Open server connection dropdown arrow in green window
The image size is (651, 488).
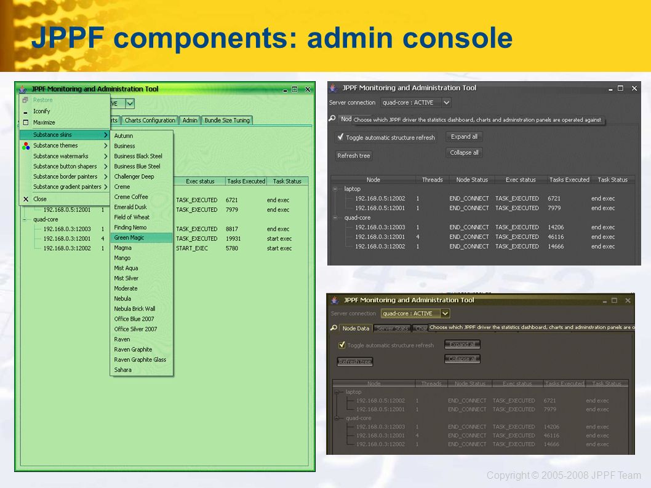point(130,103)
